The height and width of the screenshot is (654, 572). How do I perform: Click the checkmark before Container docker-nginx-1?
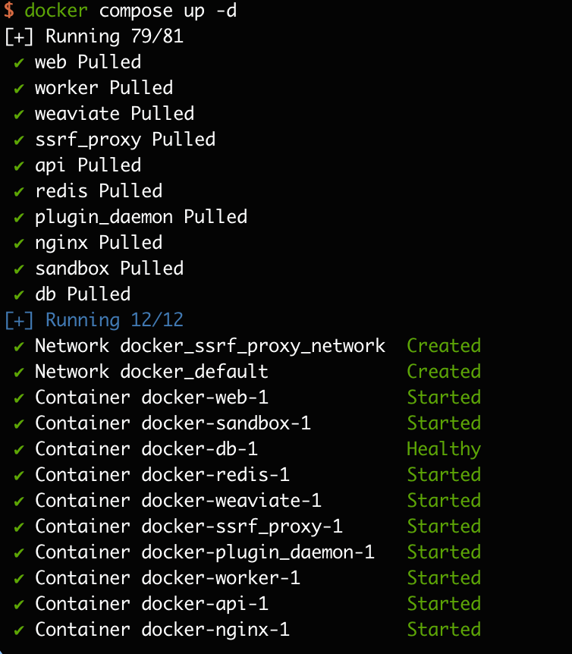(x=19, y=630)
